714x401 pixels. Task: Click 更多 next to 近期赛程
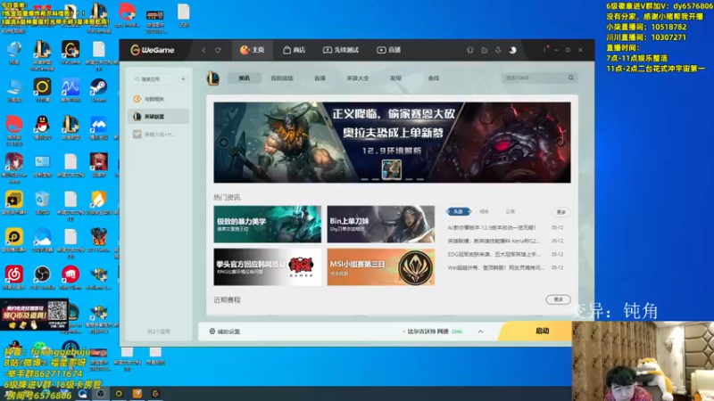[x=559, y=299]
